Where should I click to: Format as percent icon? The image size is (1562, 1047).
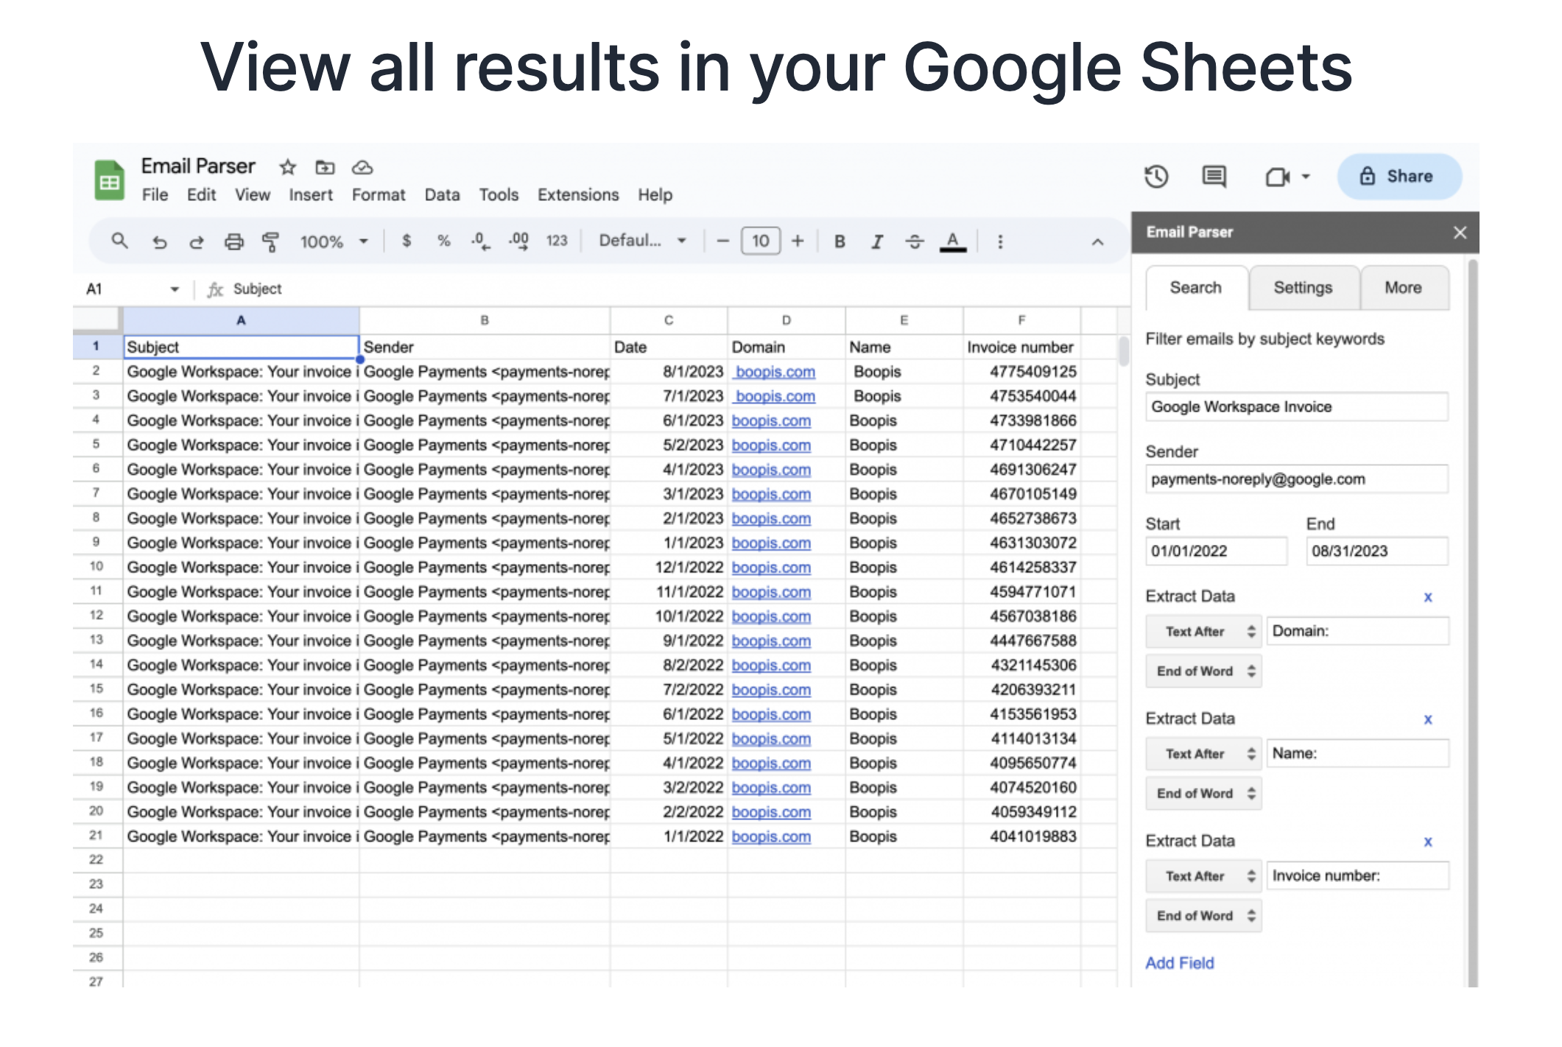(x=443, y=241)
